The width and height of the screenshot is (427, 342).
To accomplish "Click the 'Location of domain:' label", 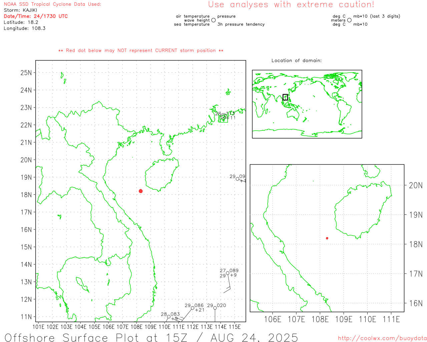I will (x=297, y=60).
